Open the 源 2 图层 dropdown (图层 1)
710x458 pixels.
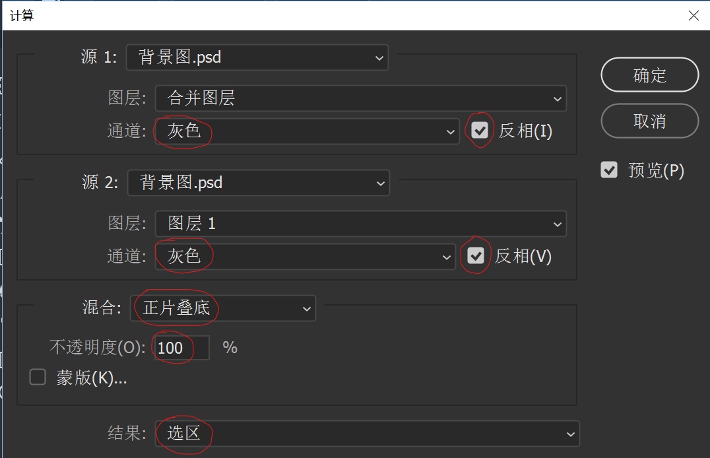point(360,224)
